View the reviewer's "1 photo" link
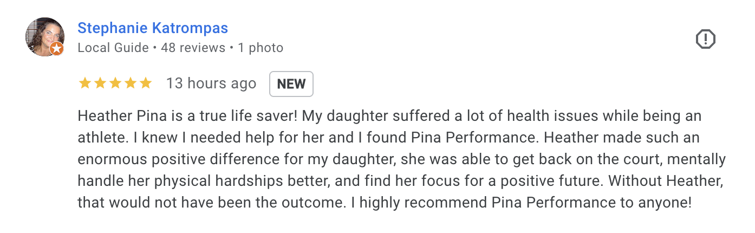This screenshot has height=233, width=755. click(261, 48)
